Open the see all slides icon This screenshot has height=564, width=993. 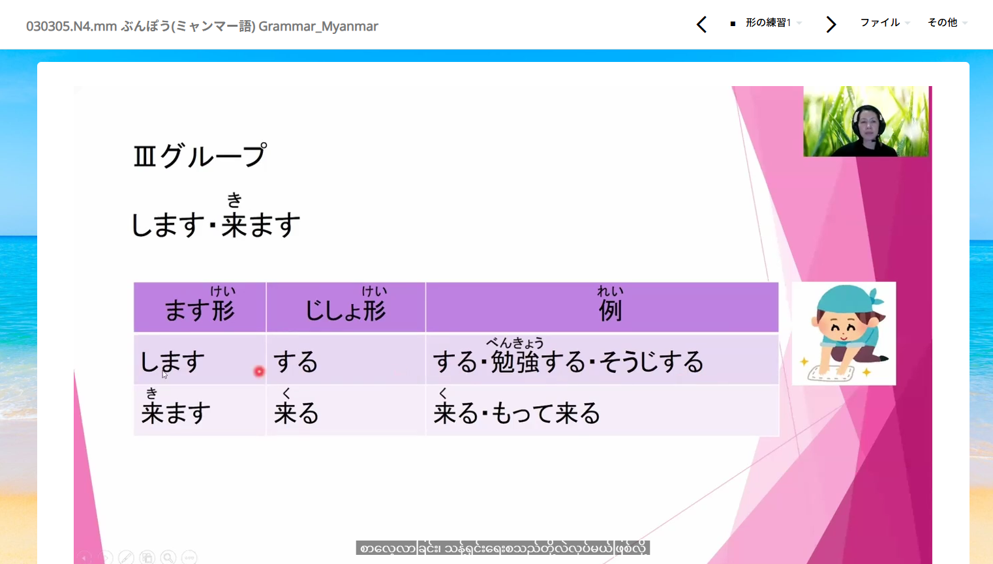click(x=147, y=557)
